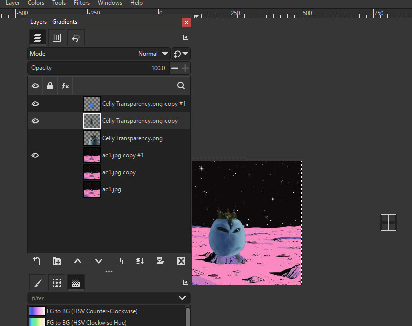Select the ac1.jpg layer name
This screenshot has width=412, height=326.
click(x=112, y=189)
